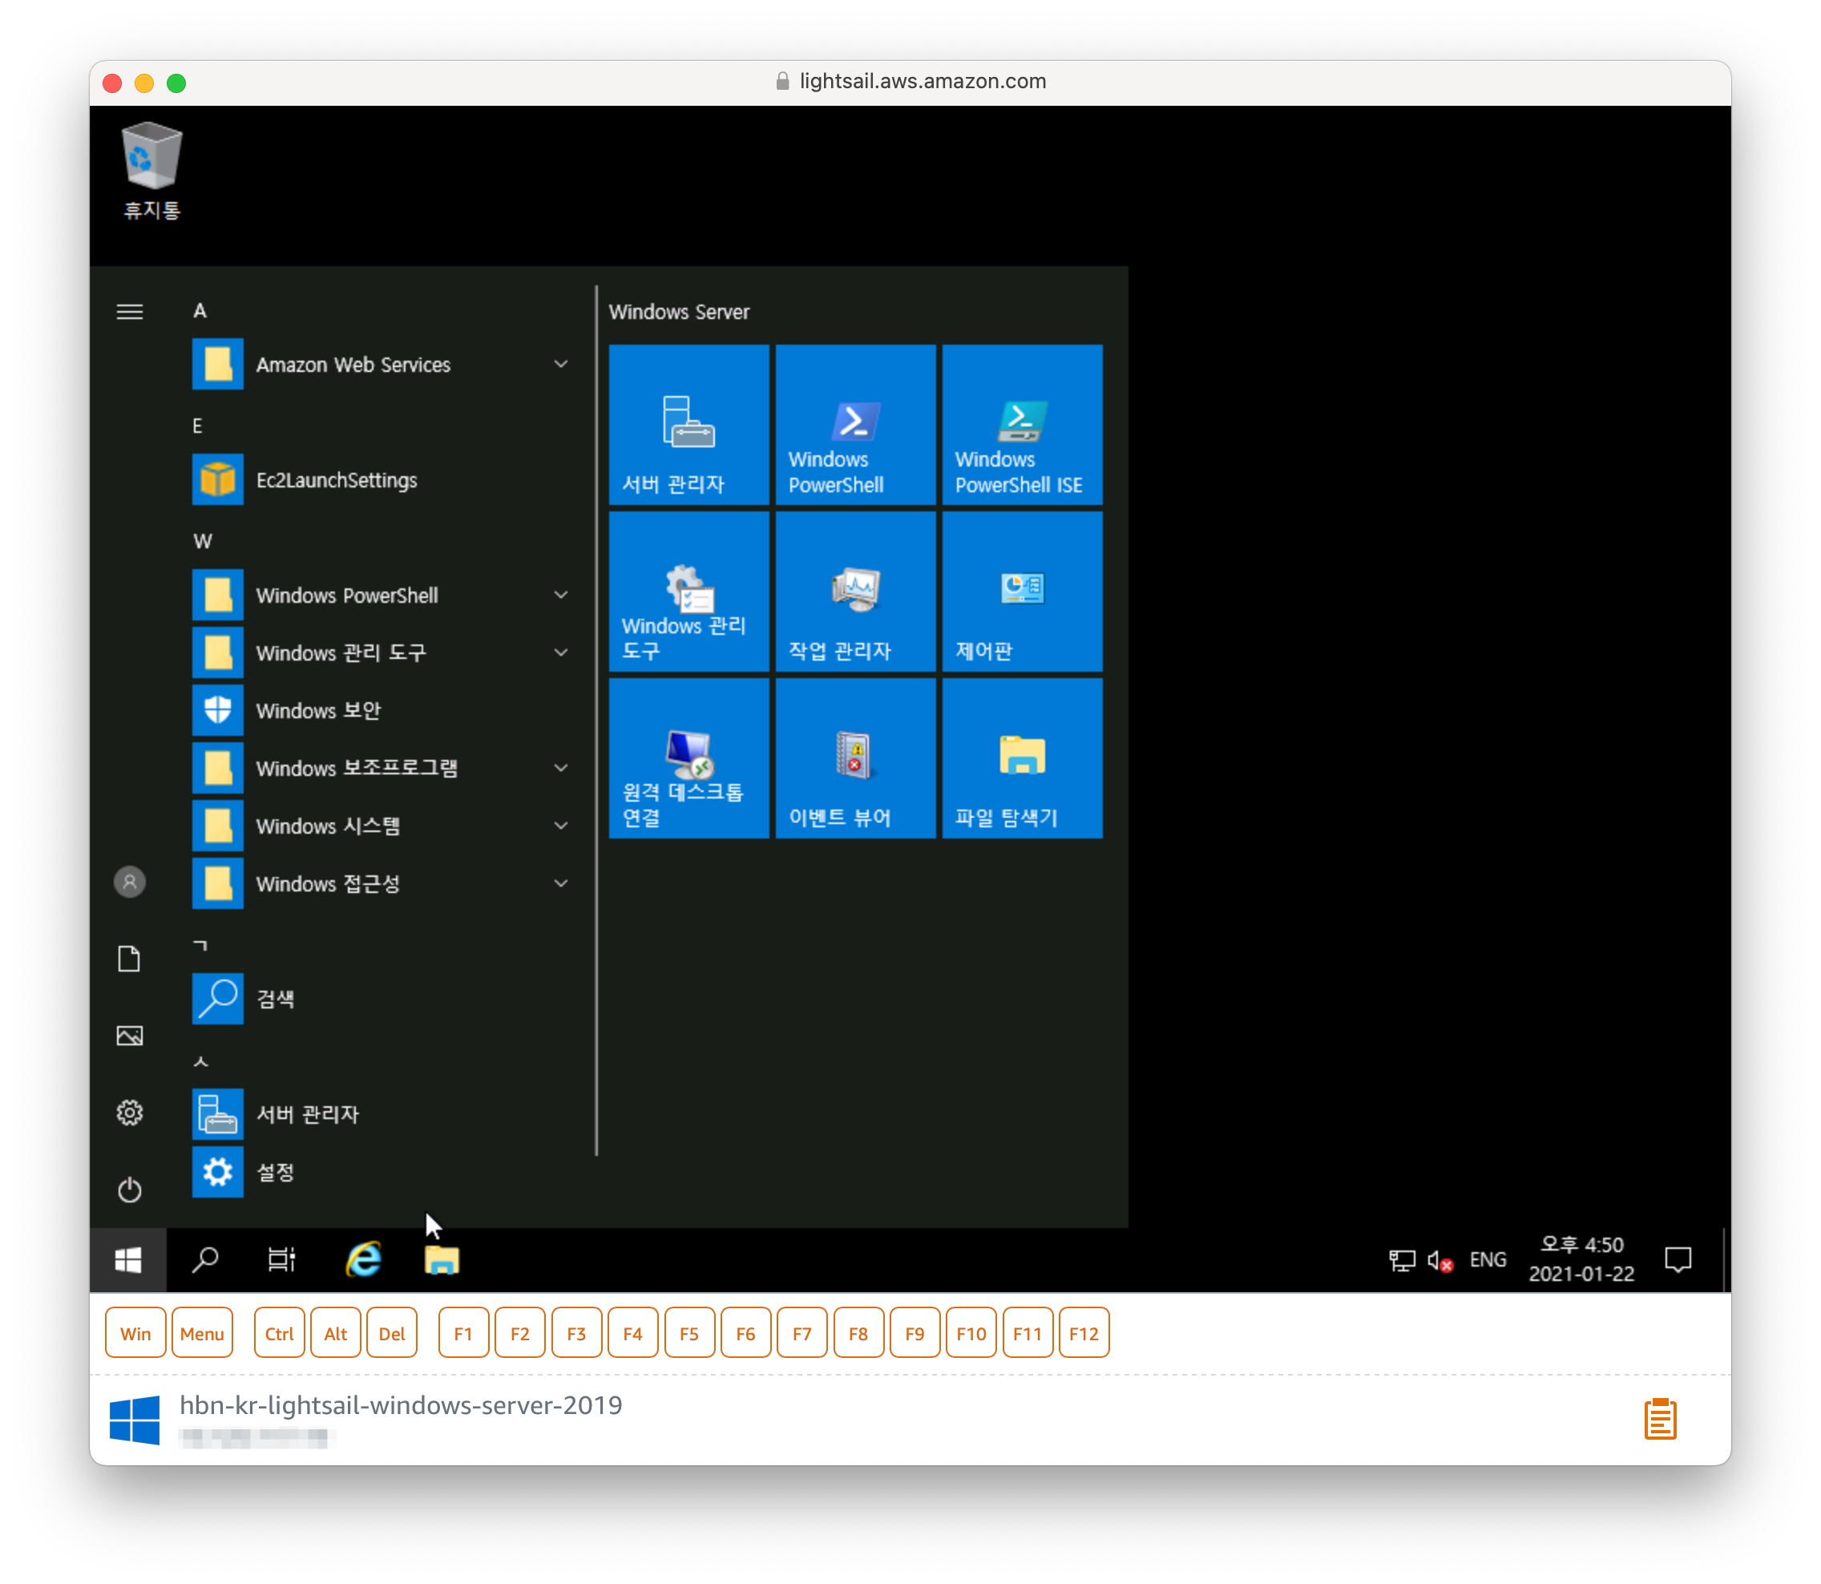Click the Start menu hamburger expand icon
The width and height of the screenshot is (1821, 1584).
pyautogui.click(x=130, y=312)
